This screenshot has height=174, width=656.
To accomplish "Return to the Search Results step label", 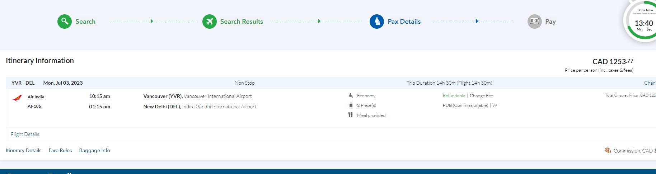I will [x=242, y=22].
